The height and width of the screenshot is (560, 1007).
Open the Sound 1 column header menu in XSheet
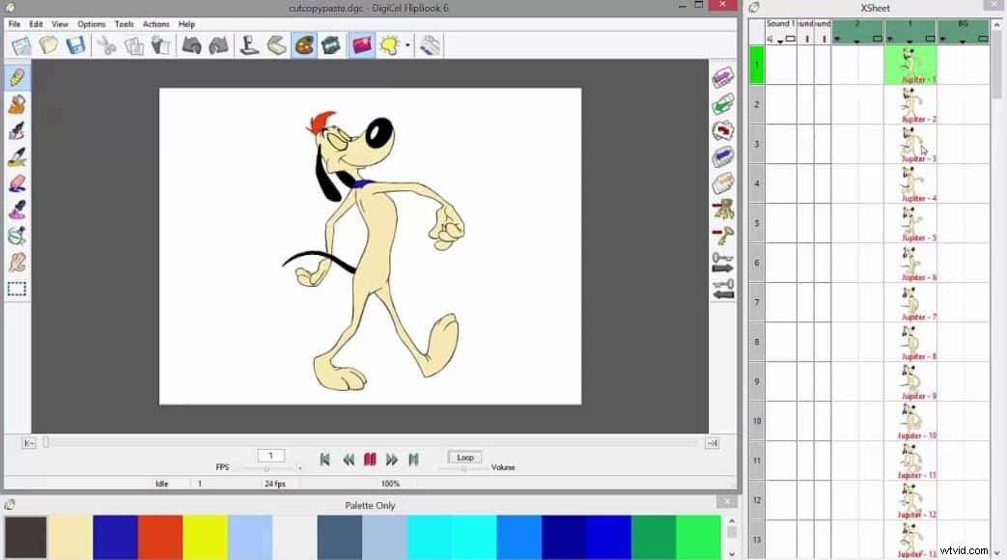pos(780,23)
